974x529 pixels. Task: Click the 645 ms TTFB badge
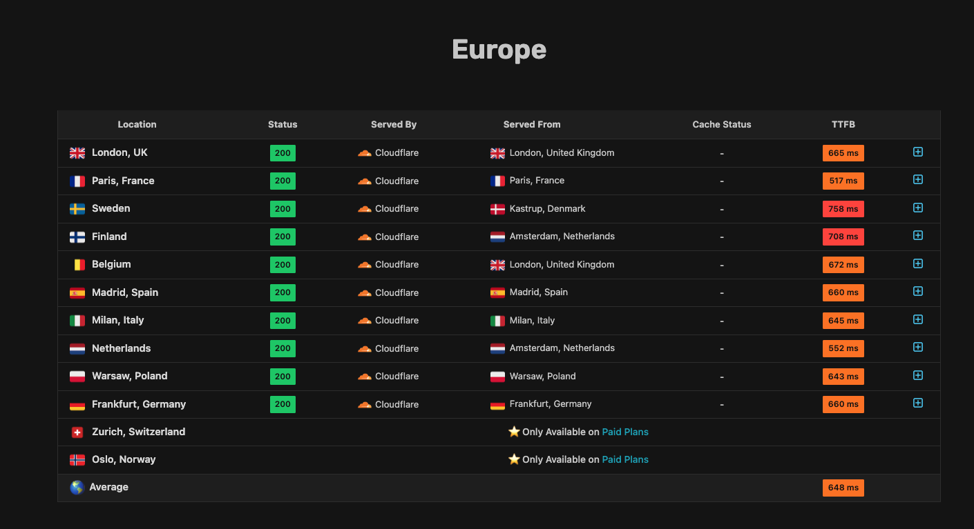[x=843, y=321]
